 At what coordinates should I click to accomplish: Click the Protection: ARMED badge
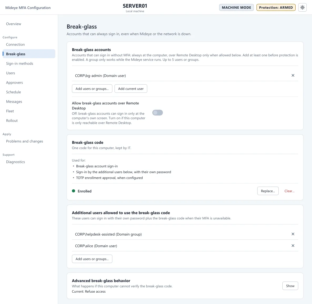pos(276,8)
